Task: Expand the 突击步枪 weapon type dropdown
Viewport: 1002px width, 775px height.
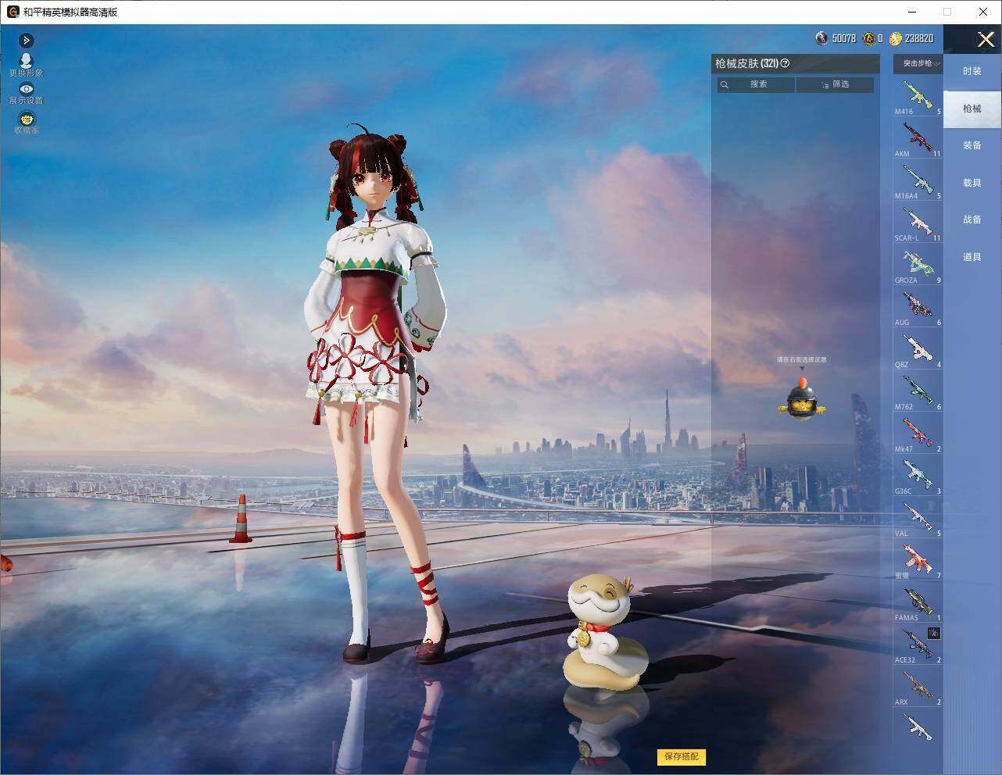Action: coord(918,63)
